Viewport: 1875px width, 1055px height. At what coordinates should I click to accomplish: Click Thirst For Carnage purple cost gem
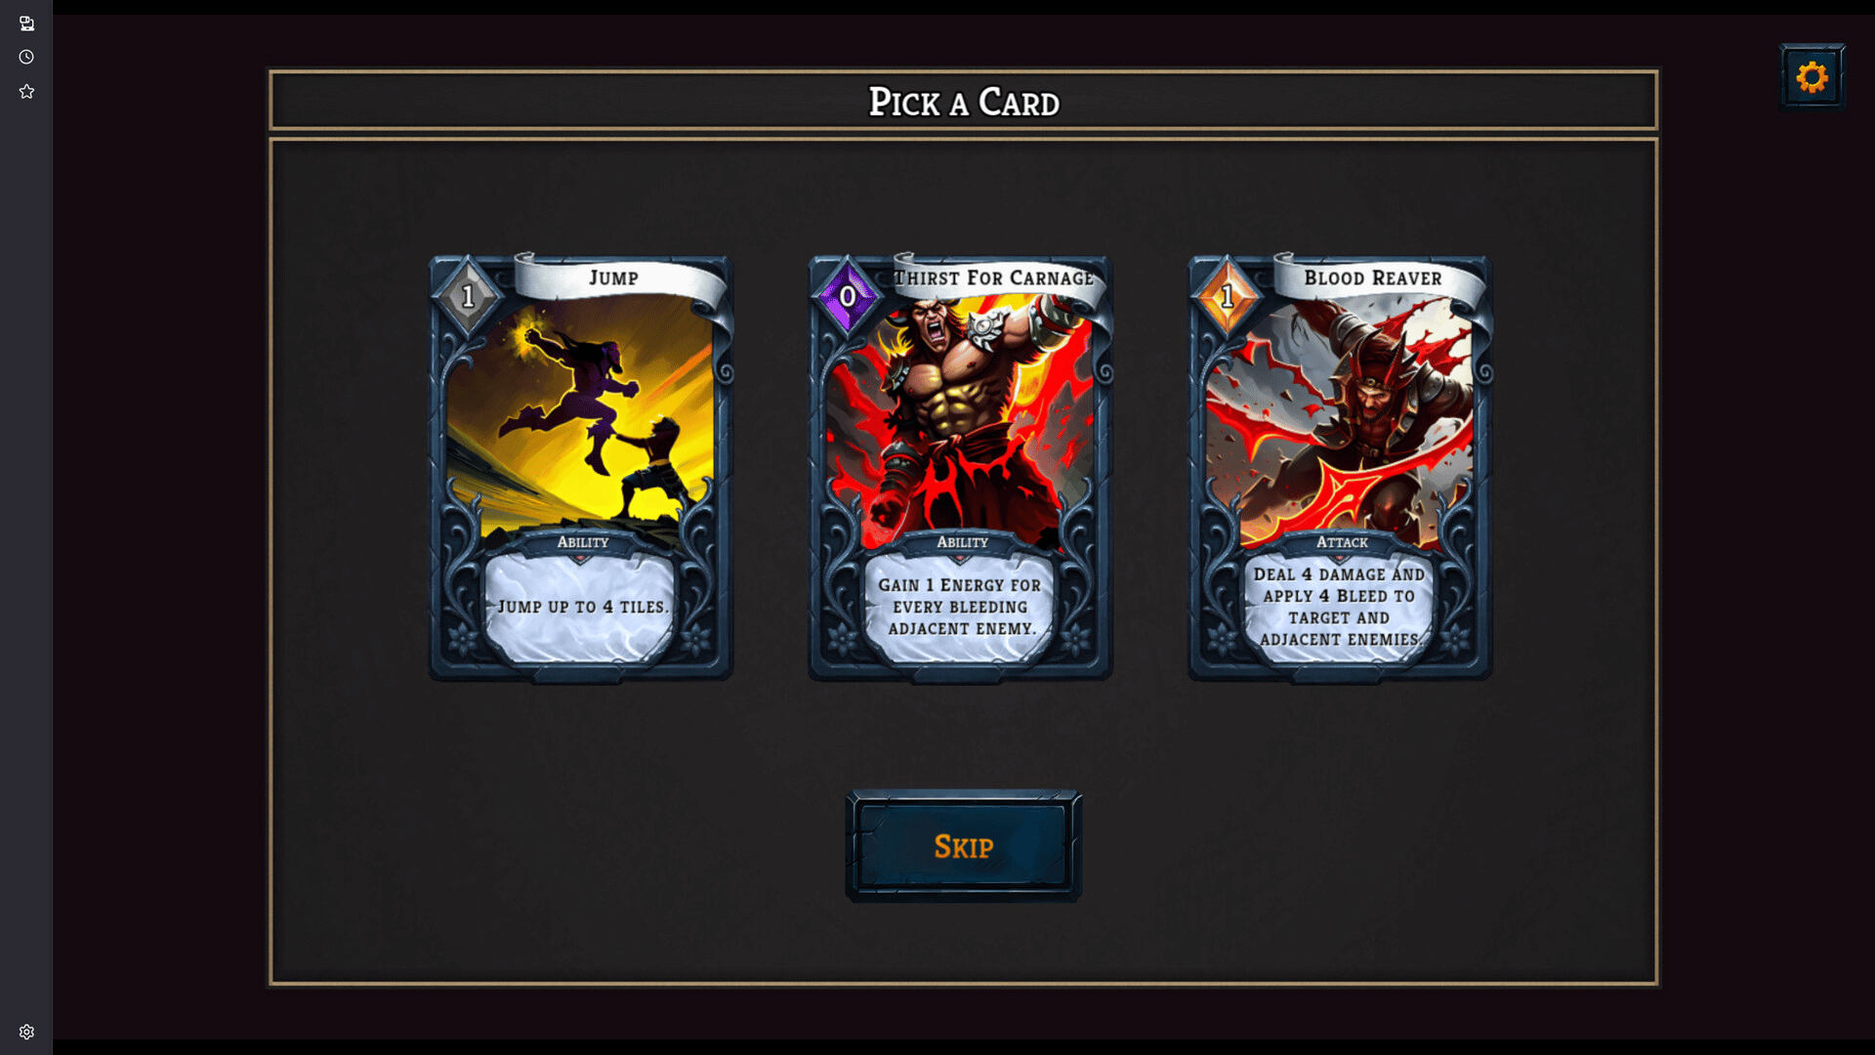pos(847,296)
